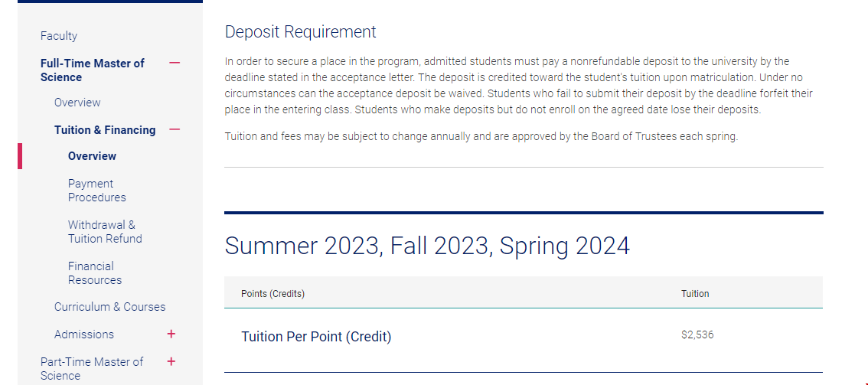
Task: Navigate to Financial Resources
Action: pyautogui.click(x=94, y=273)
